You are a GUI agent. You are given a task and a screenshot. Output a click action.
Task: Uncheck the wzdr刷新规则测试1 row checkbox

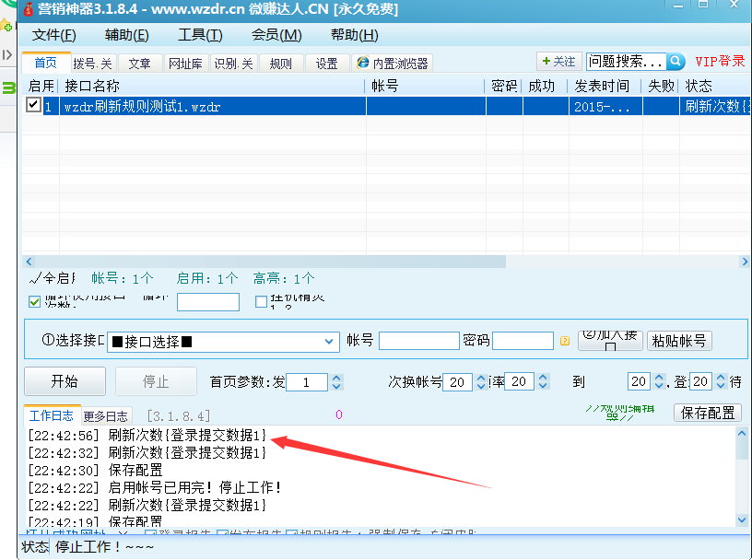click(x=33, y=106)
